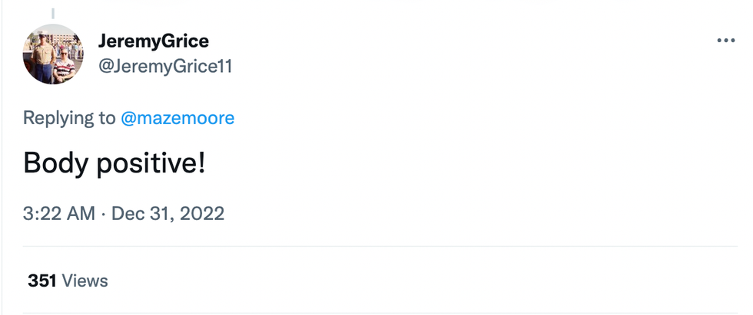
Task: Select the tweet text 'Body positive!'
Action: [114, 162]
